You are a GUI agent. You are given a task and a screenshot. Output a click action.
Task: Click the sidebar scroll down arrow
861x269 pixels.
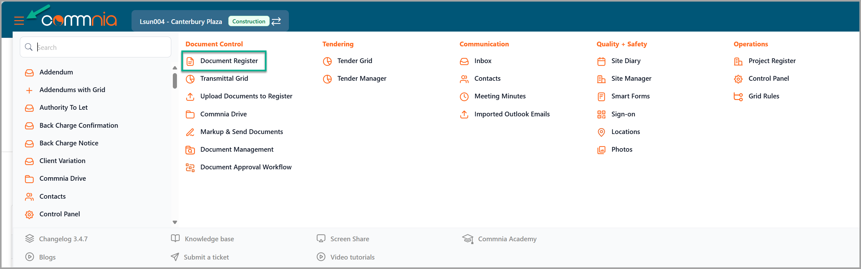point(175,222)
